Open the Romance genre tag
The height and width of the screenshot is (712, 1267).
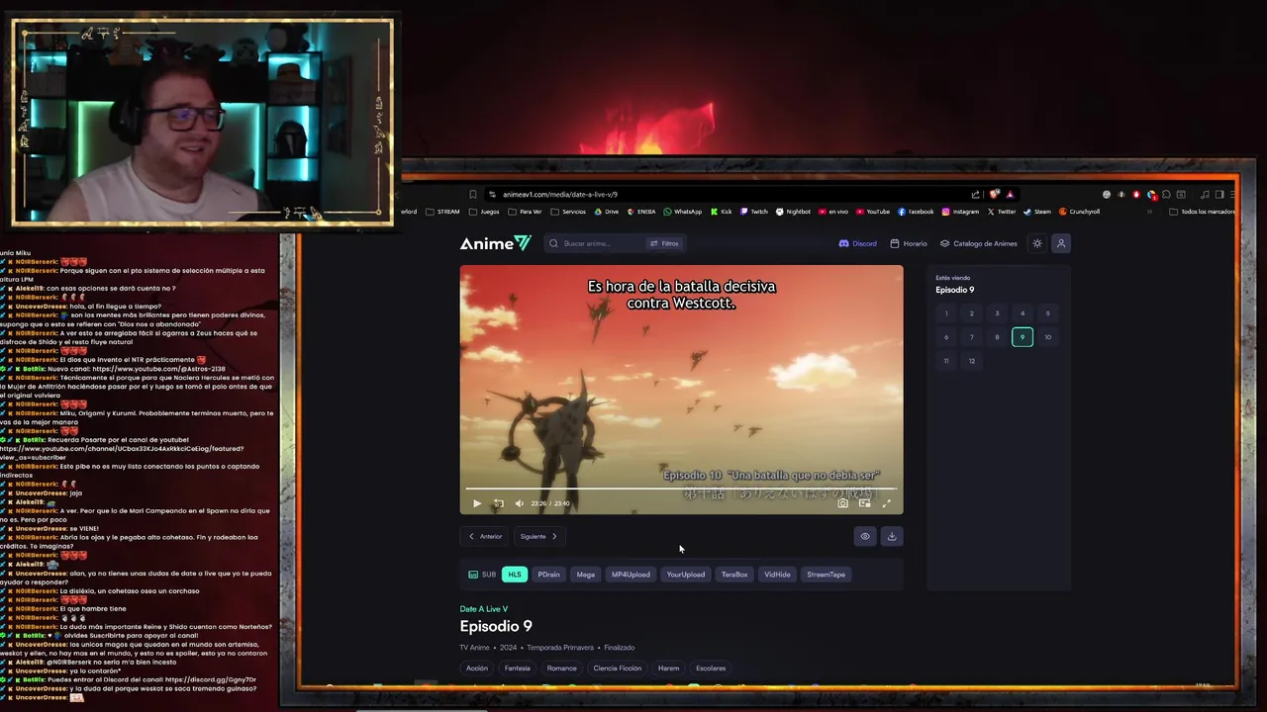562,668
